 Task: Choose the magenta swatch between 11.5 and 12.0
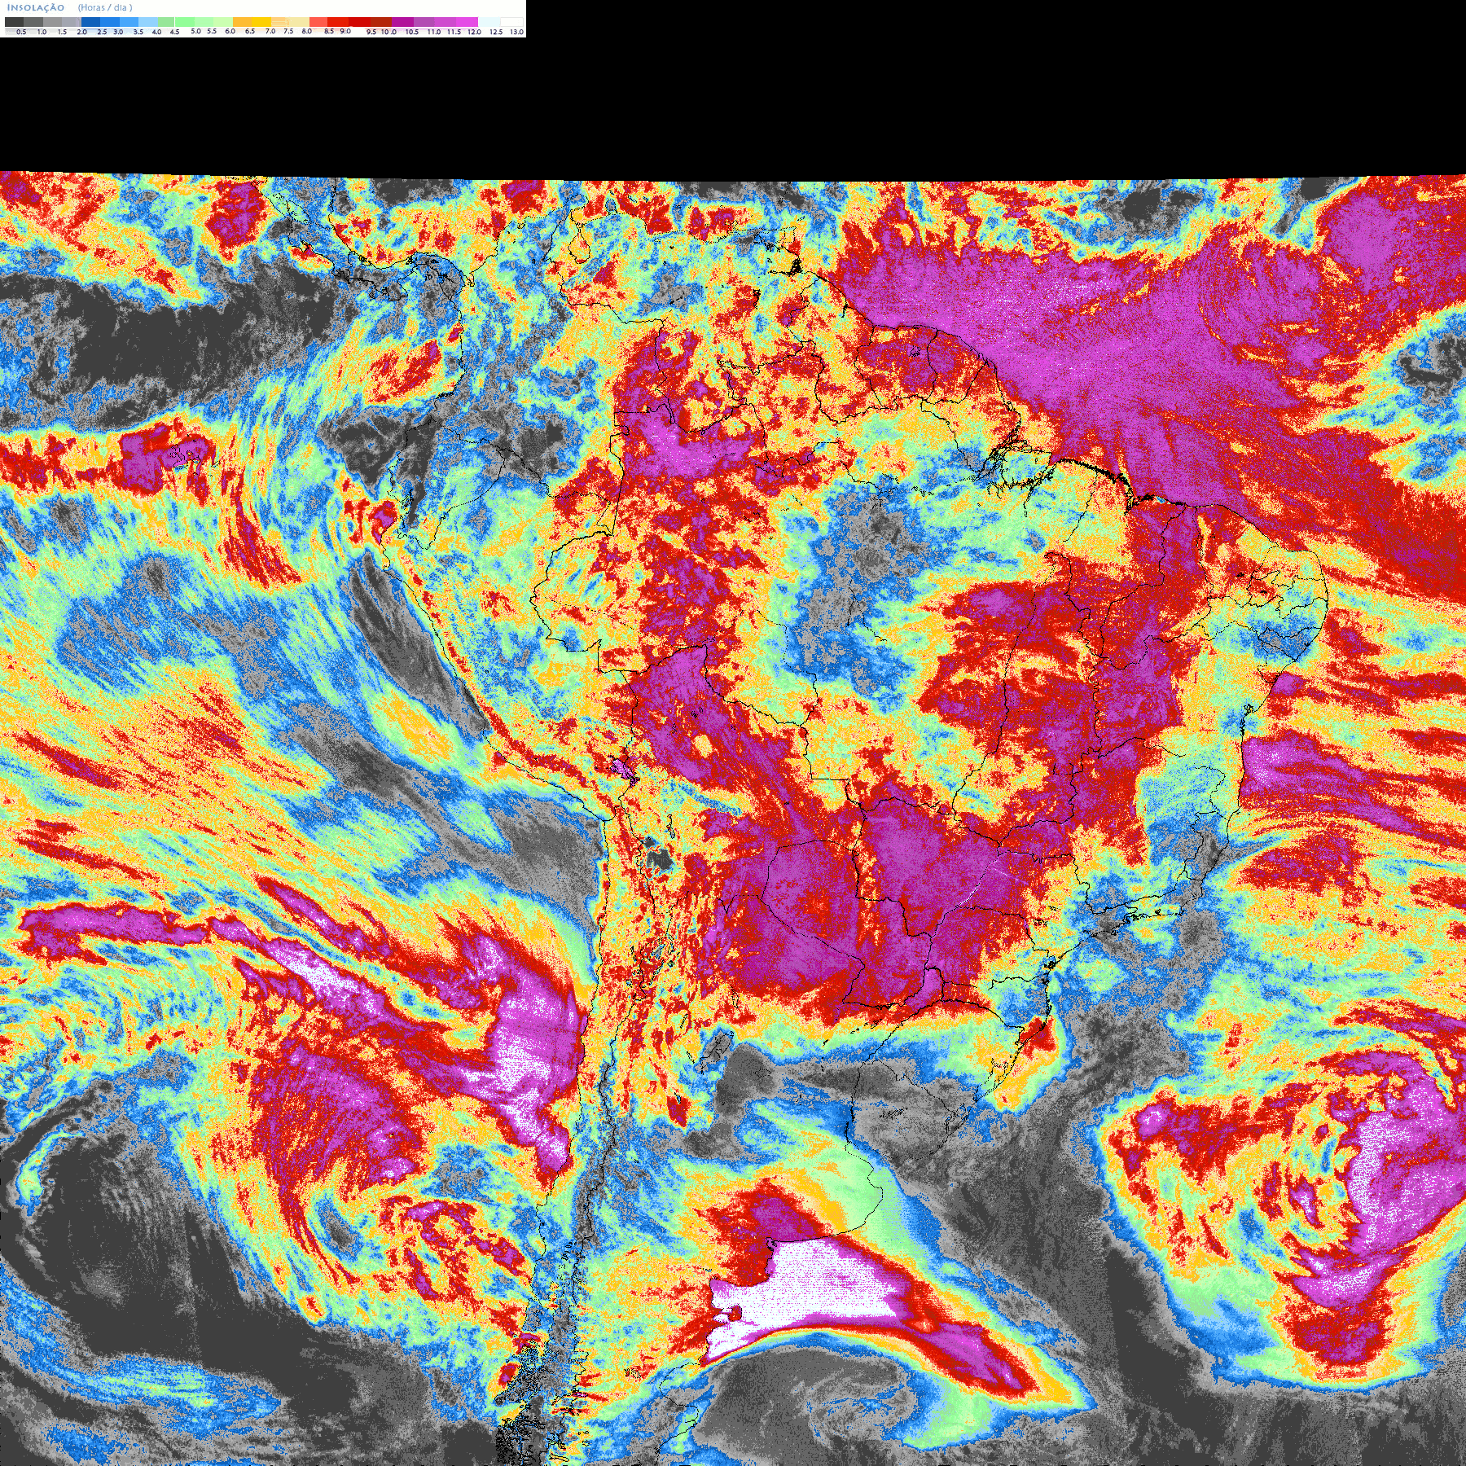click(x=467, y=22)
